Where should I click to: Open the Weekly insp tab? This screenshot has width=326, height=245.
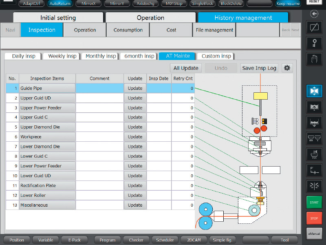[x=62, y=56]
